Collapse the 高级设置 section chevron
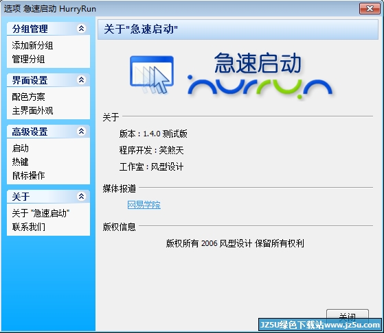384x333 pixels. click(x=81, y=132)
